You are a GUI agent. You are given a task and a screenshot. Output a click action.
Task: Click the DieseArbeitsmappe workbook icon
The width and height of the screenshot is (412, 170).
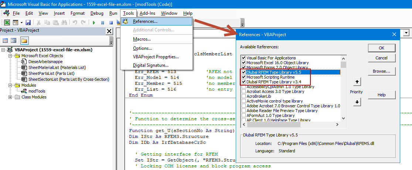point(24,61)
